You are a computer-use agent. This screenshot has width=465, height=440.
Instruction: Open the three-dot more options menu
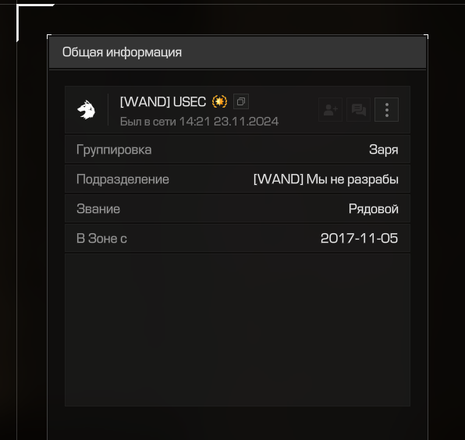(387, 110)
